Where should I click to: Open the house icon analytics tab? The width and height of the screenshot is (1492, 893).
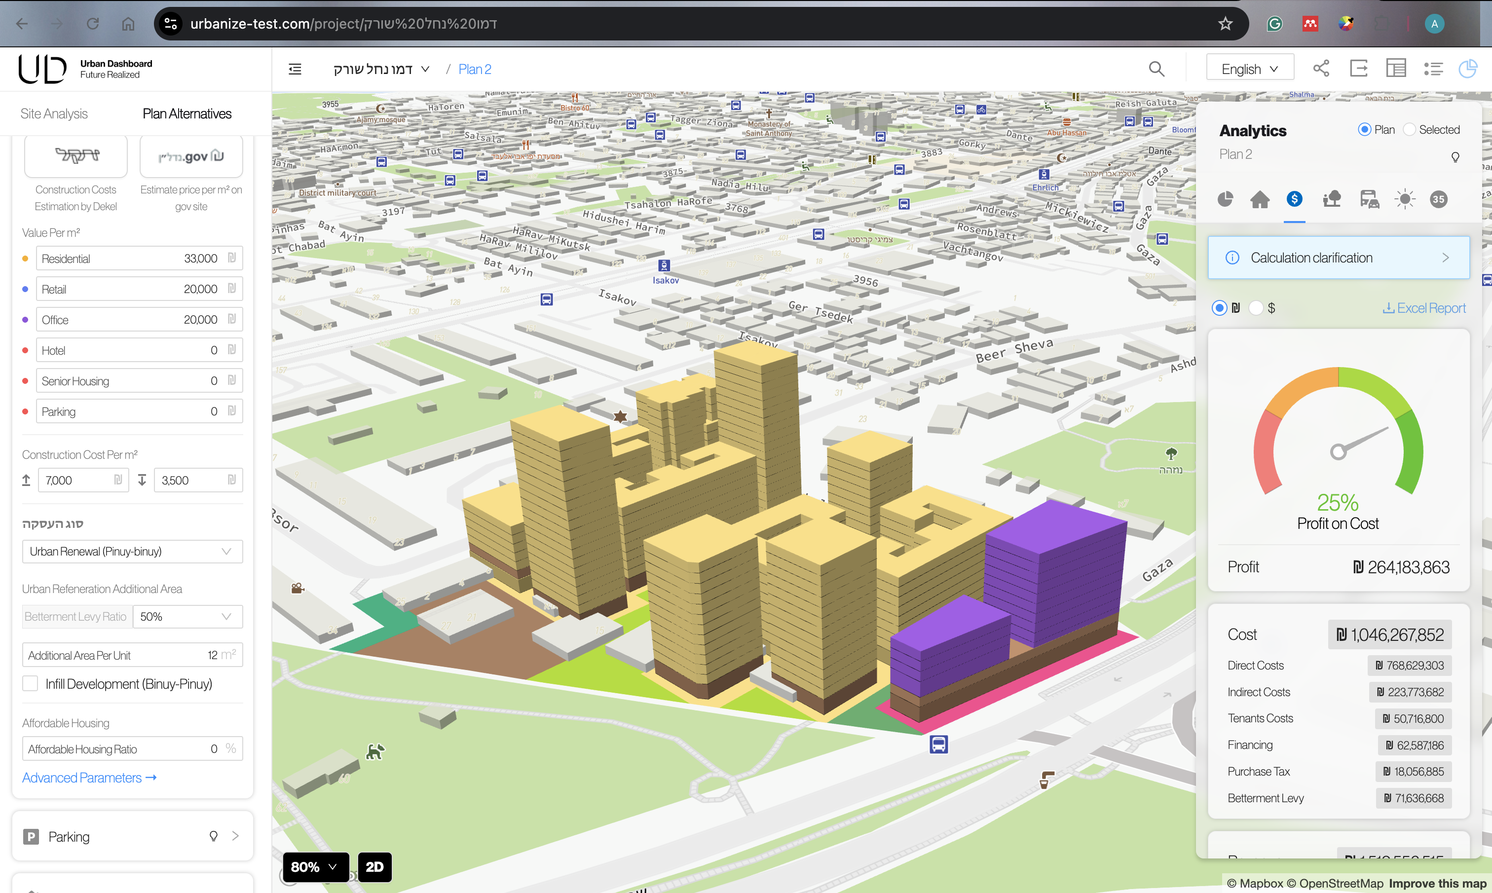click(1260, 199)
